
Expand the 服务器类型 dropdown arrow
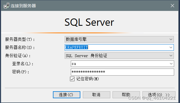pos(171,39)
